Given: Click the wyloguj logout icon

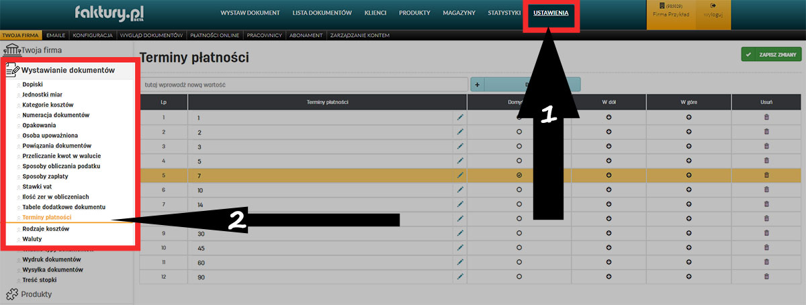Looking at the screenshot, I should click(713, 6).
